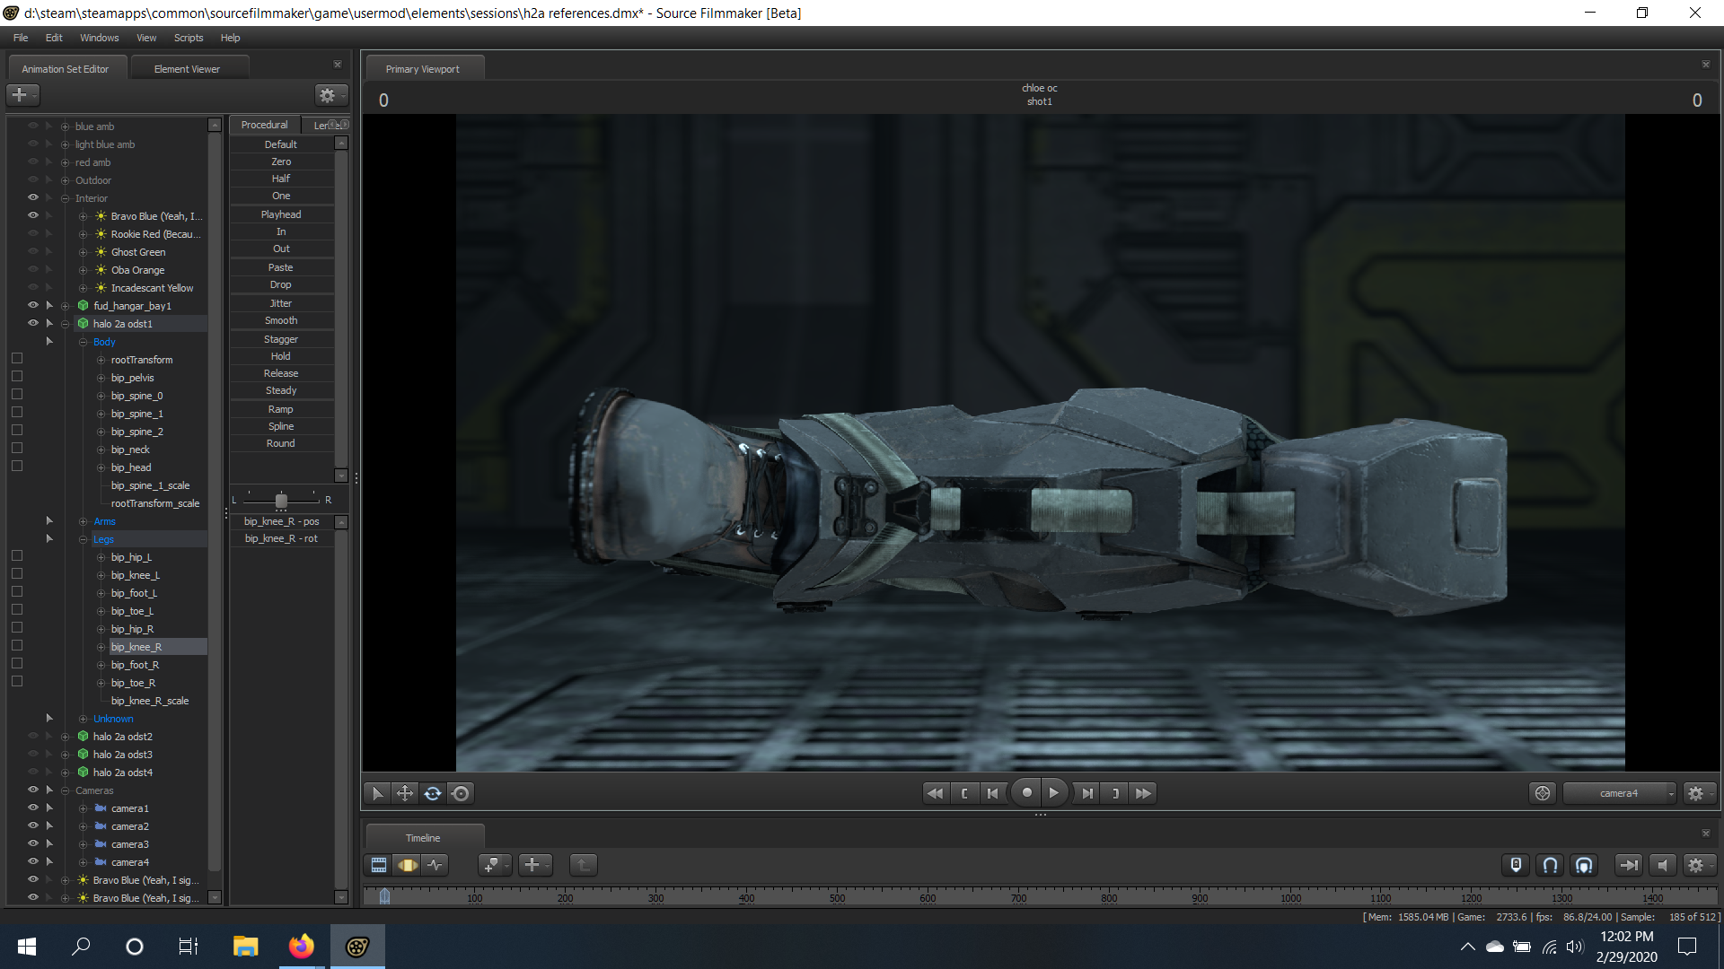Image resolution: width=1724 pixels, height=969 pixels.
Task: Click the timeline playhead marker at start
Action: 384,895
